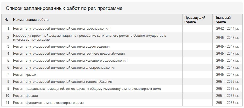Click the водоотведения system repair entry
244x108 pixels.
(61, 46)
